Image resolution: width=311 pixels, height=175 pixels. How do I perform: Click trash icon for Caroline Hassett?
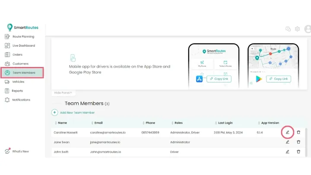point(298,132)
